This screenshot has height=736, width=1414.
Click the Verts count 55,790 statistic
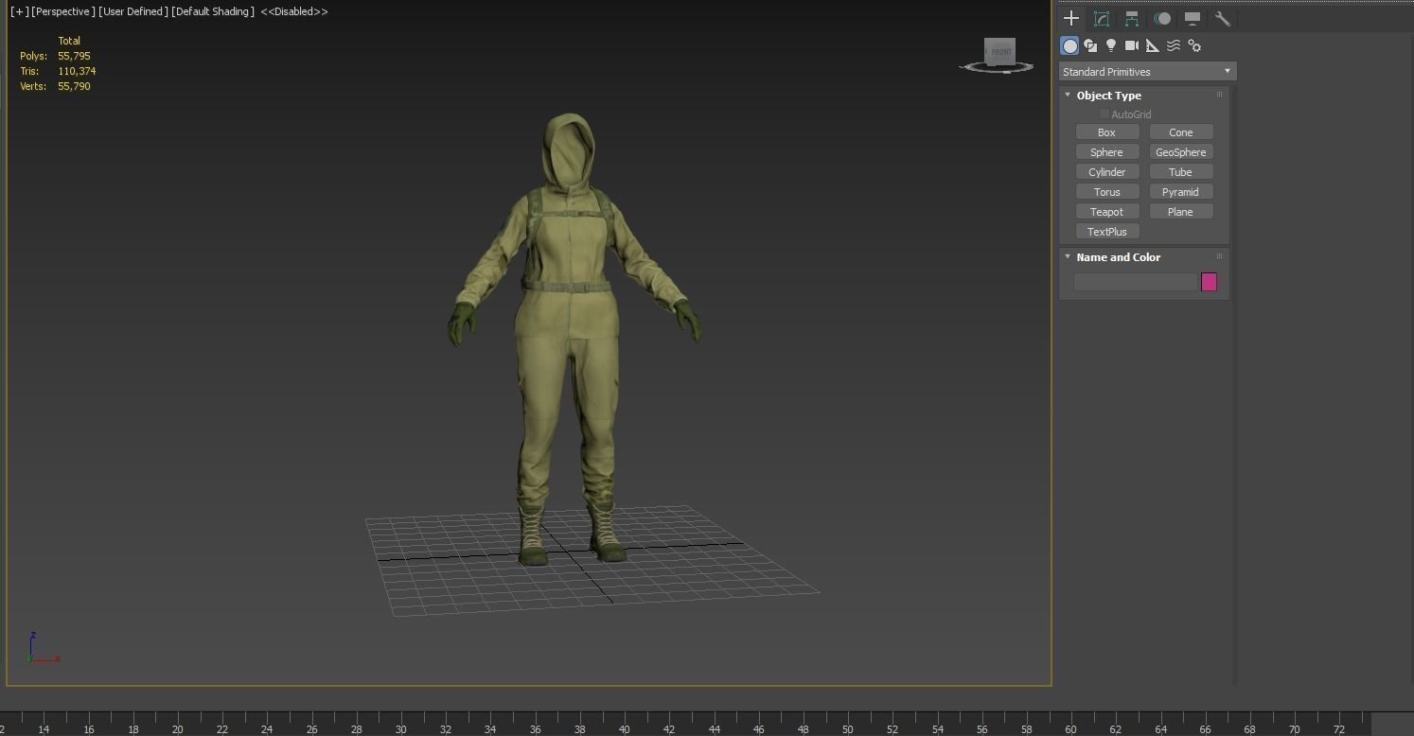(74, 86)
